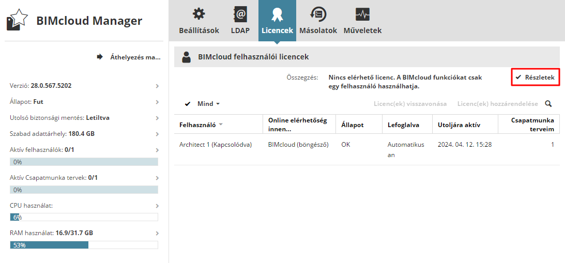Click Licenc(ek) hozzárendelése button
Screen dimensions: 565x263
(498, 104)
